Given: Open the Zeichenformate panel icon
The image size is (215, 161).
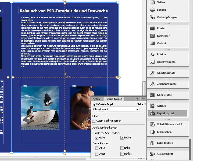Looking at the screenshot, I should (152, 84).
